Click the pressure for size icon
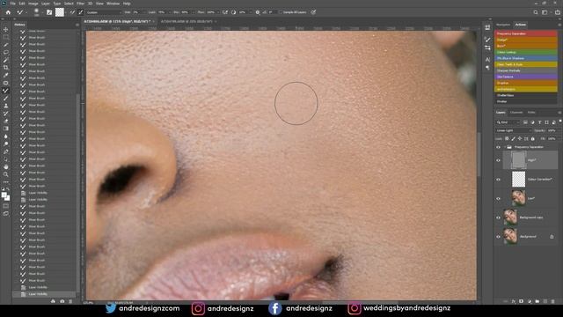 (x=313, y=12)
